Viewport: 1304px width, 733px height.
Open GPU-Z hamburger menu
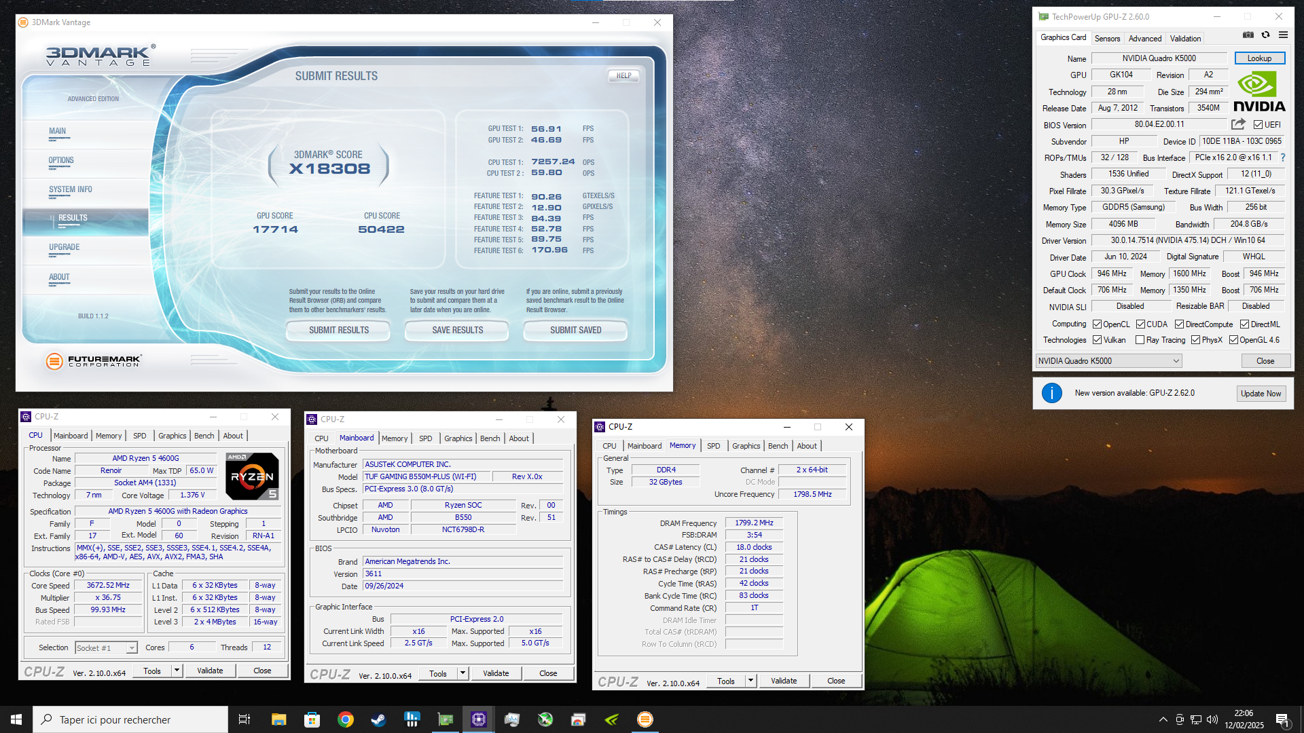(1283, 35)
